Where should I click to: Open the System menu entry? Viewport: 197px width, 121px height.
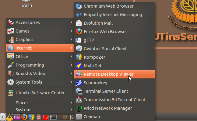(x=40, y=110)
